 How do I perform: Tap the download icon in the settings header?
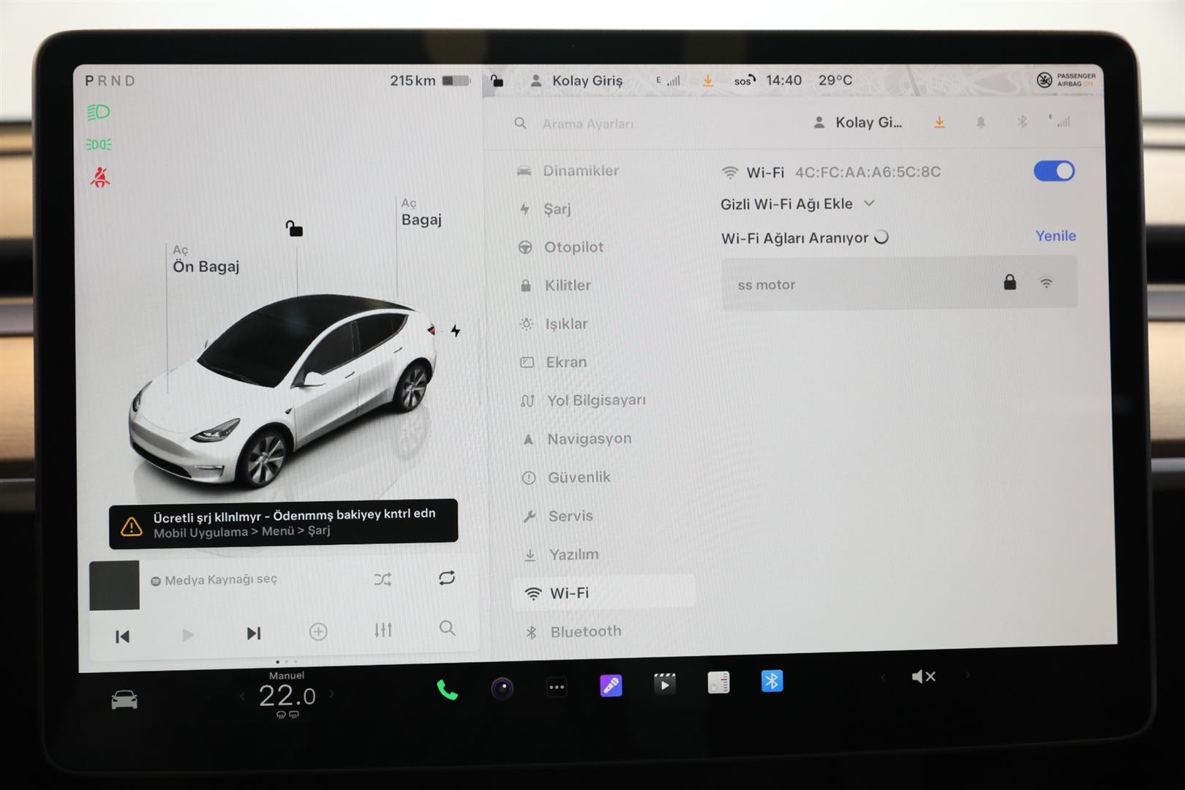click(x=939, y=122)
